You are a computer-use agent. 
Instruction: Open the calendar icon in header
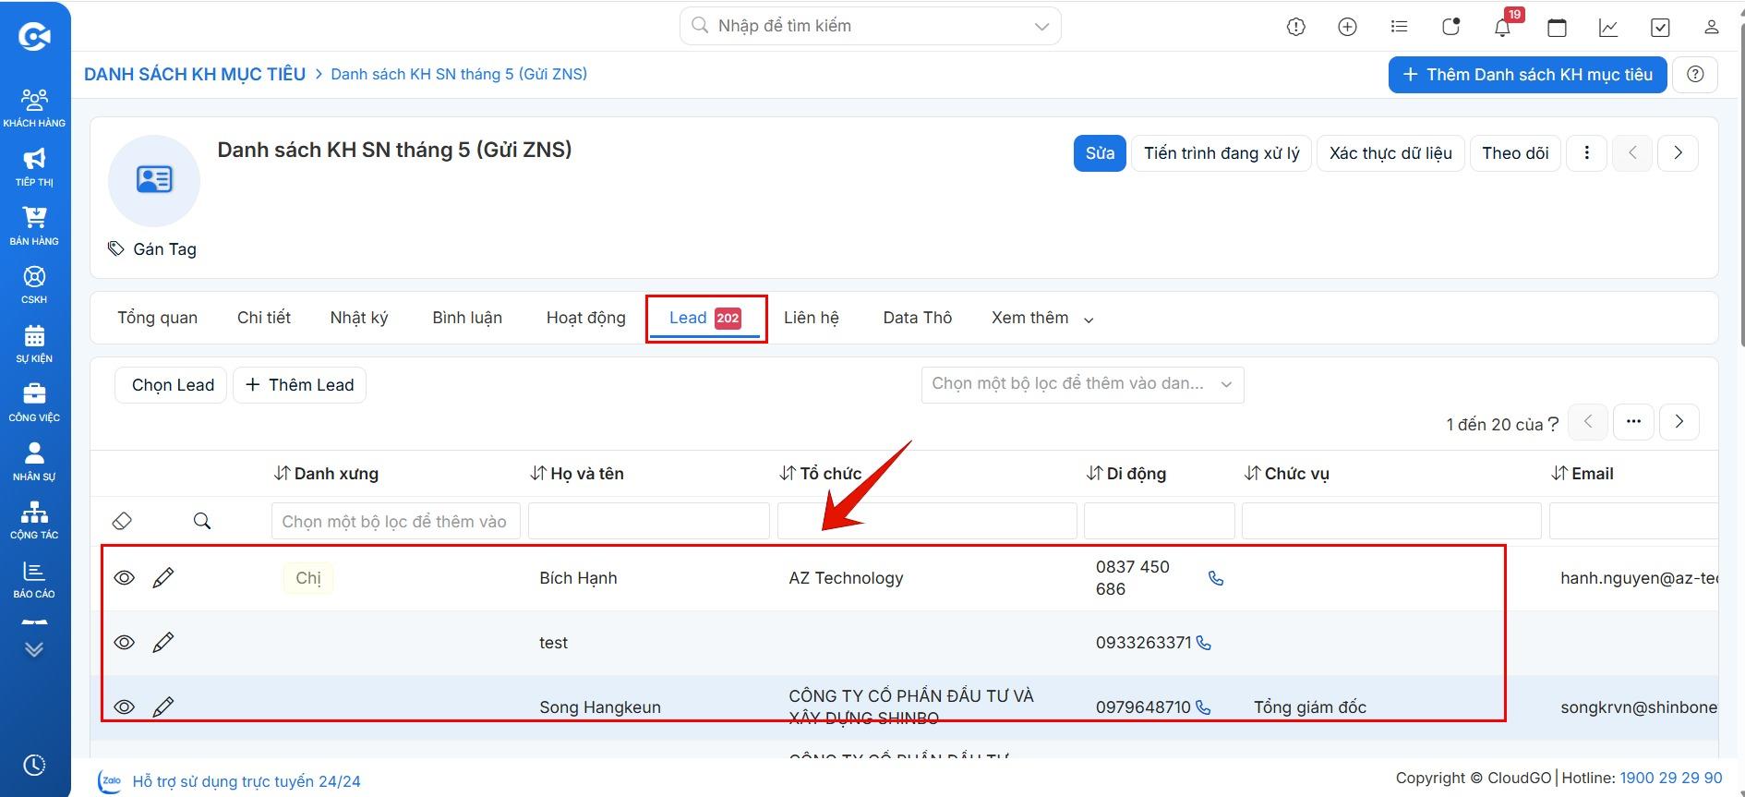1557,27
